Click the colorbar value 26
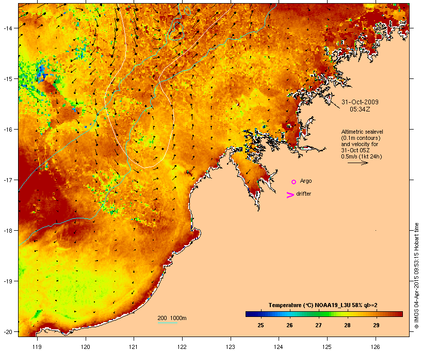The width and height of the screenshot is (423, 351). (x=289, y=325)
